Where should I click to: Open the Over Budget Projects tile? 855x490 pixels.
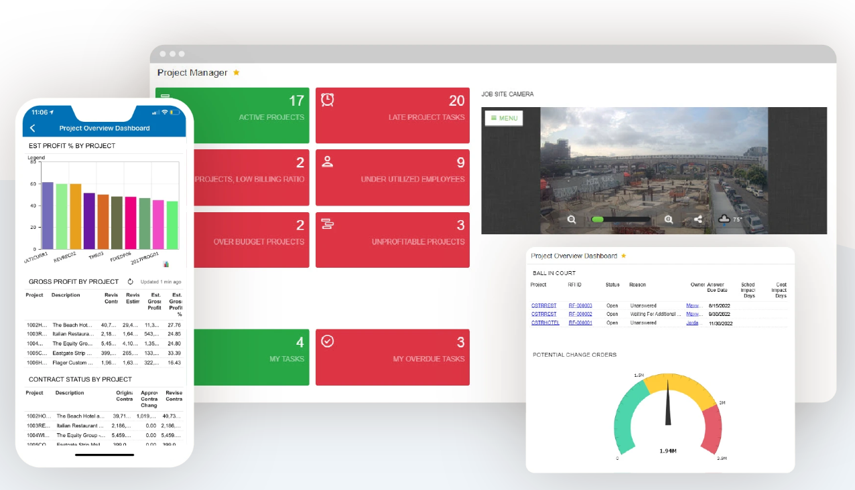click(x=252, y=240)
